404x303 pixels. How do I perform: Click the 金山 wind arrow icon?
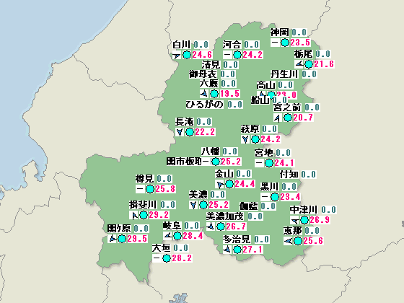pyautogui.click(x=220, y=184)
